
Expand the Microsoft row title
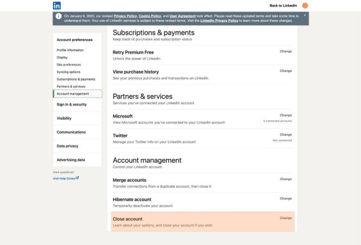click(x=123, y=116)
